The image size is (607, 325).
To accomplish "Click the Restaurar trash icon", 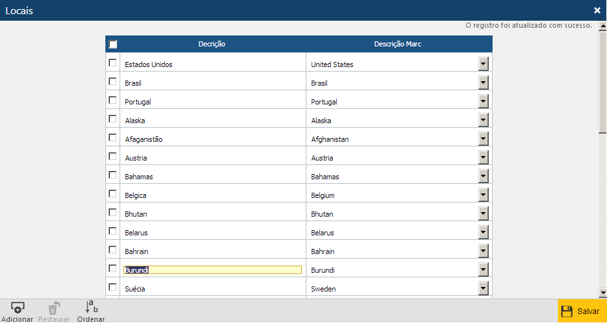I will 54,308.
